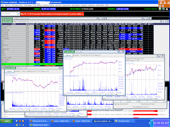Open Tick interval dropdown on ARVIND chart
Viewport: 170px width, 127px height.
pos(155,99)
